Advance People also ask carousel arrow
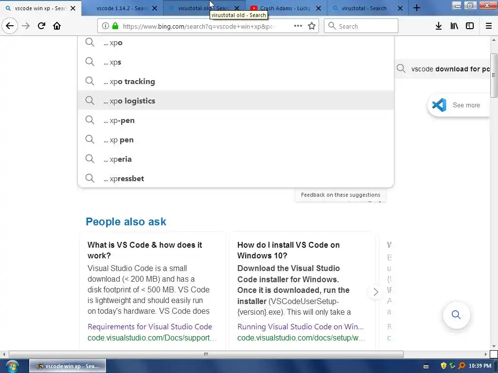 (x=376, y=292)
